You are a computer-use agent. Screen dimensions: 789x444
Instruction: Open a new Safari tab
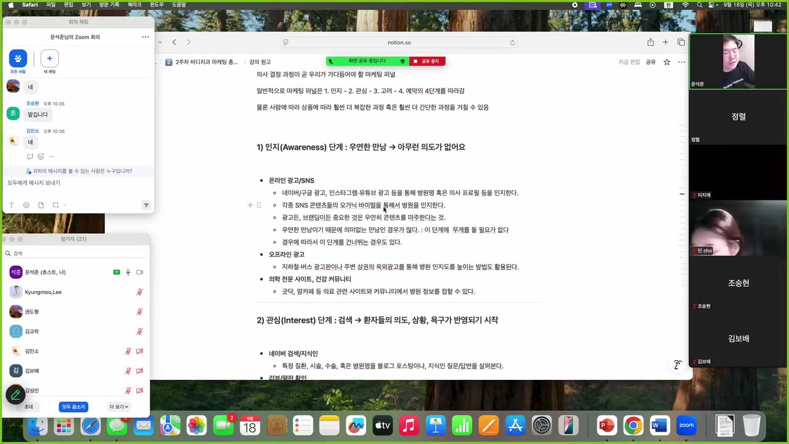click(x=666, y=42)
